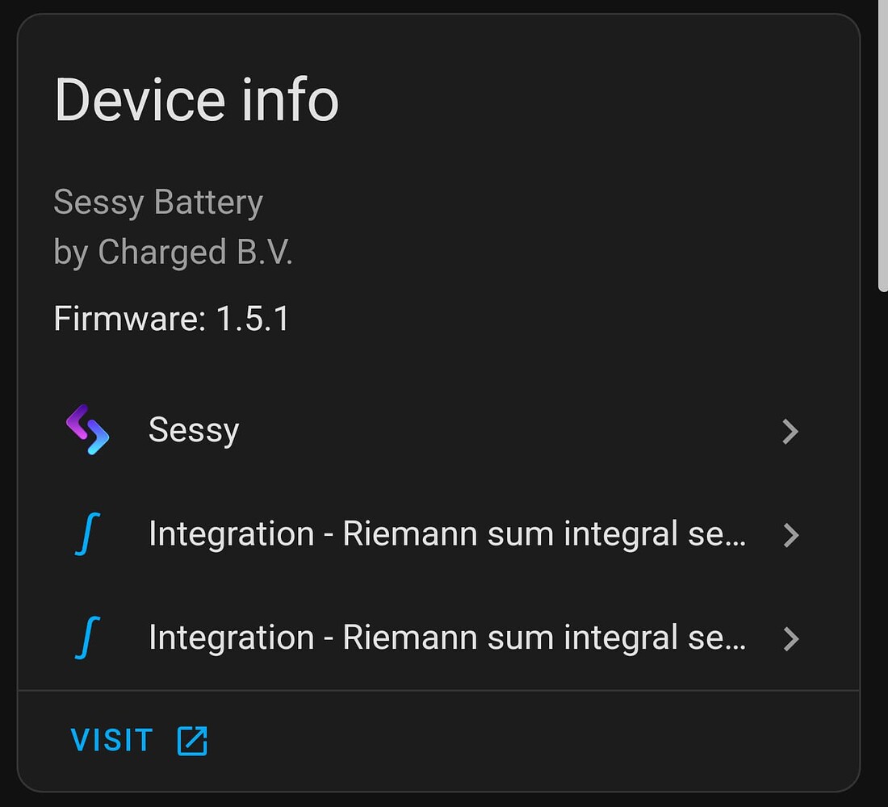Select the purple-blue Sessy brand icon
Screen dimensions: 888x807
87,432
